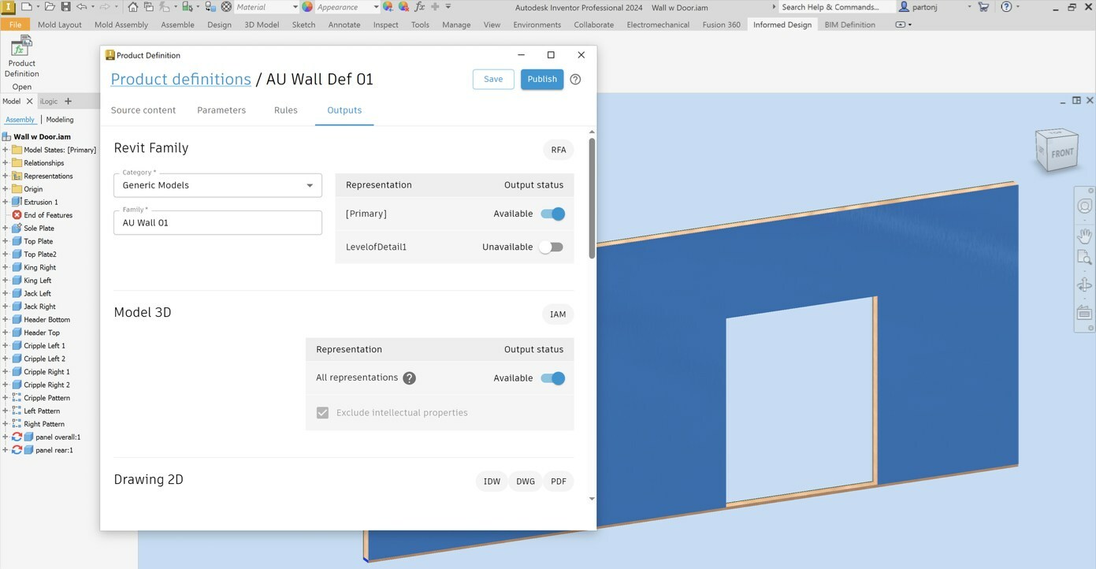This screenshot has width=1096, height=569.
Task: Click the New file icon in quick access toolbar
Action: tap(26, 6)
